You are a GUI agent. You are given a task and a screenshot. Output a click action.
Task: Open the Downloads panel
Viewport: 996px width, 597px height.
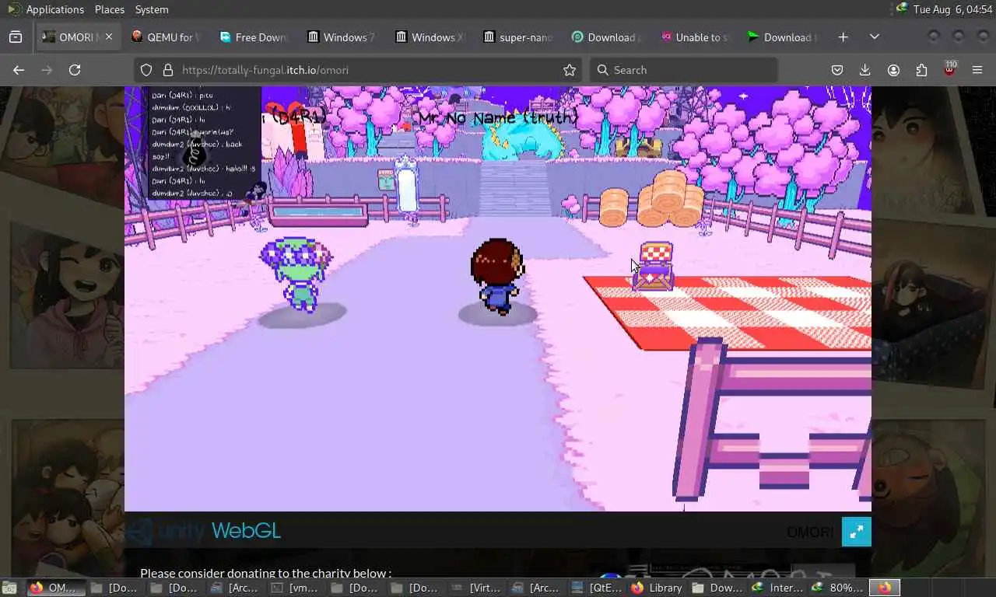pos(864,70)
